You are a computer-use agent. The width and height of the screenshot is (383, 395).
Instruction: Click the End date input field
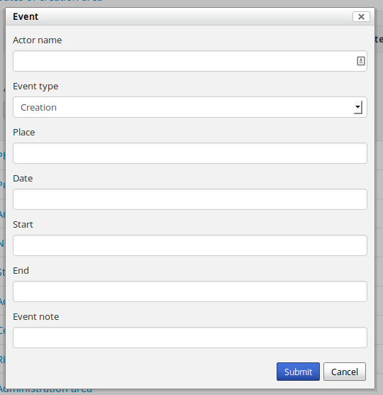[190, 291]
